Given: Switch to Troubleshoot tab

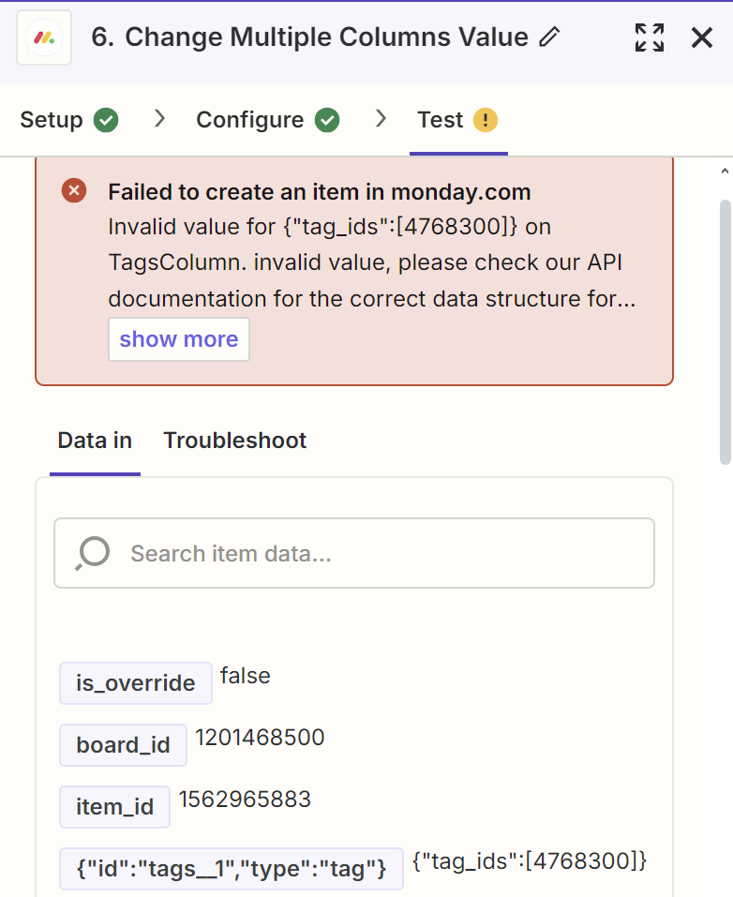Looking at the screenshot, I should (235, 441).
